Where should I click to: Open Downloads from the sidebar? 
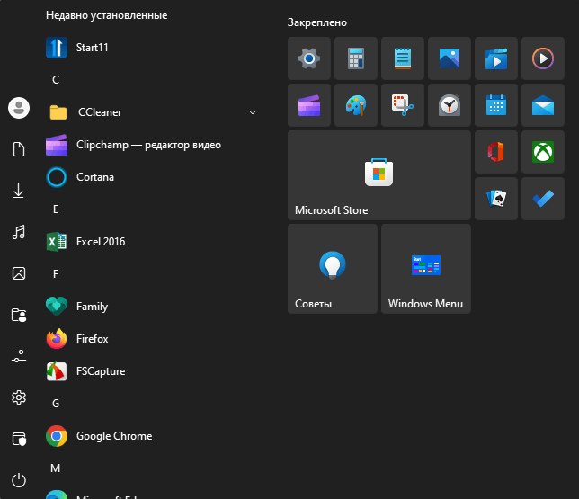[19, 191]
